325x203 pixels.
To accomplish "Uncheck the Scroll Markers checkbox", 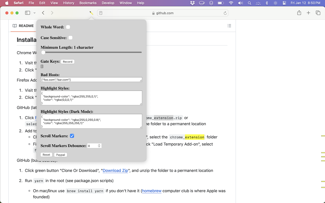I will point(72,136).
